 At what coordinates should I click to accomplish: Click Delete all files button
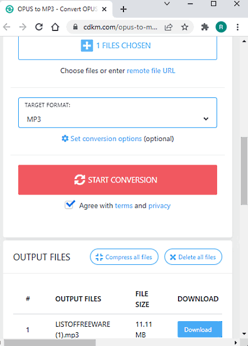coord(193,257)
